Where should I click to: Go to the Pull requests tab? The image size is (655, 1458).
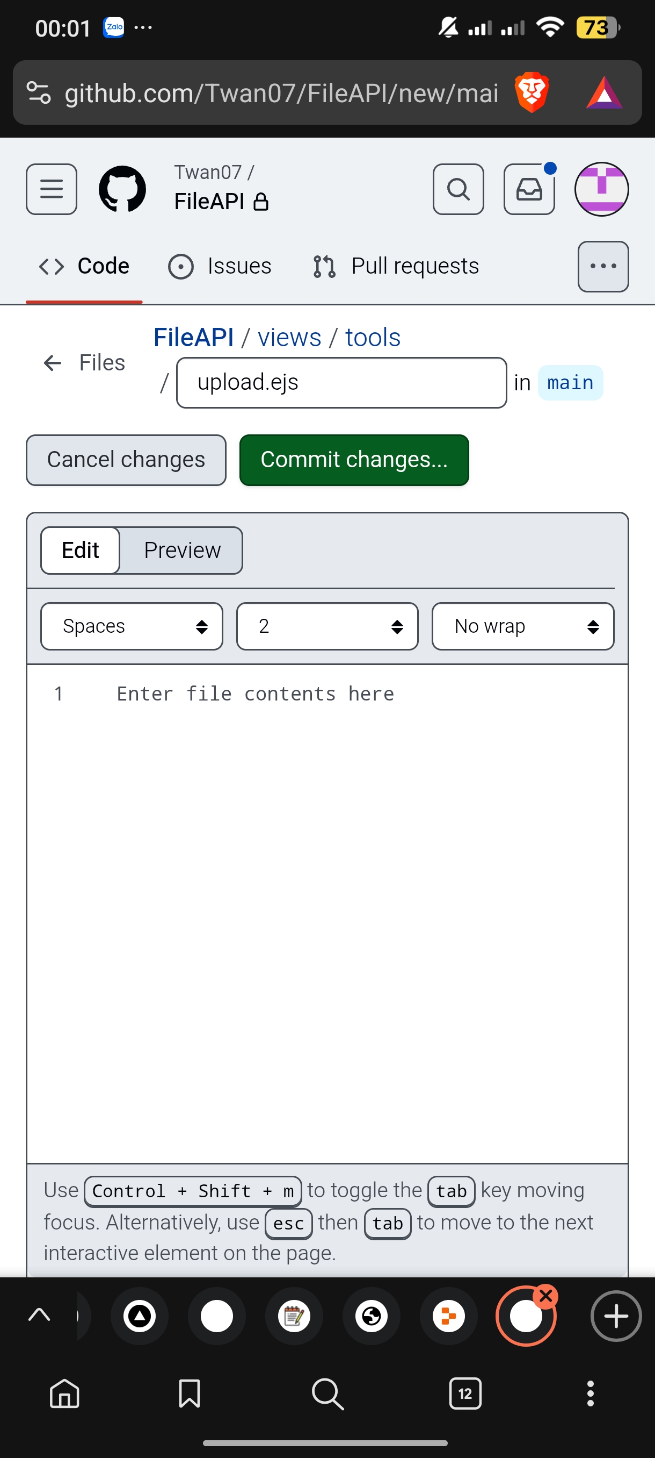[396, 266]
